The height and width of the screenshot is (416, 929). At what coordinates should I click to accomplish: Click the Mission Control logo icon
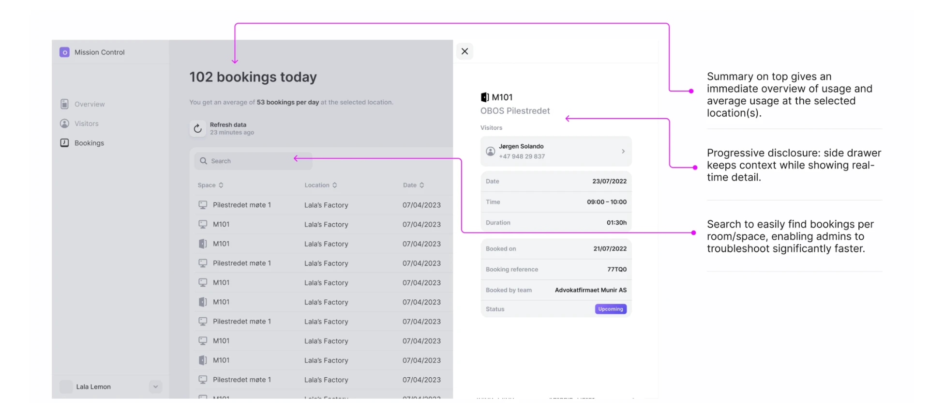64,52
